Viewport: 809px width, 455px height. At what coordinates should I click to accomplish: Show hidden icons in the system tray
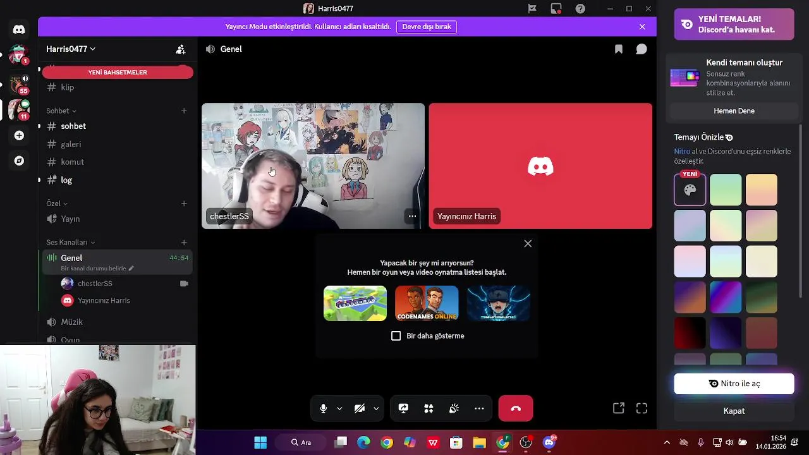coord(667,442)
